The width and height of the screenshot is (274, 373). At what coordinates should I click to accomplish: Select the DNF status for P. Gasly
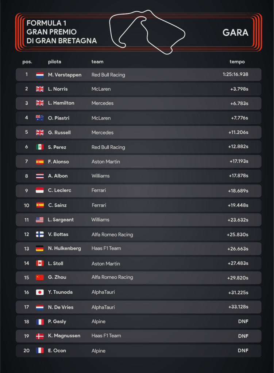[x=243, y=321]
